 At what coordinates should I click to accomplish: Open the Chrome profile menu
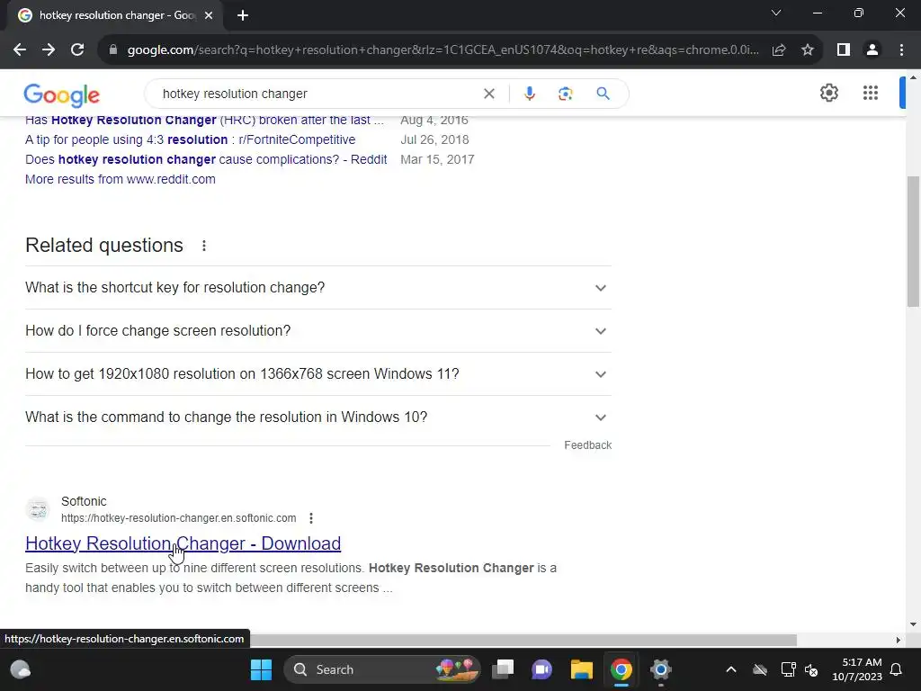click(872, 50)
